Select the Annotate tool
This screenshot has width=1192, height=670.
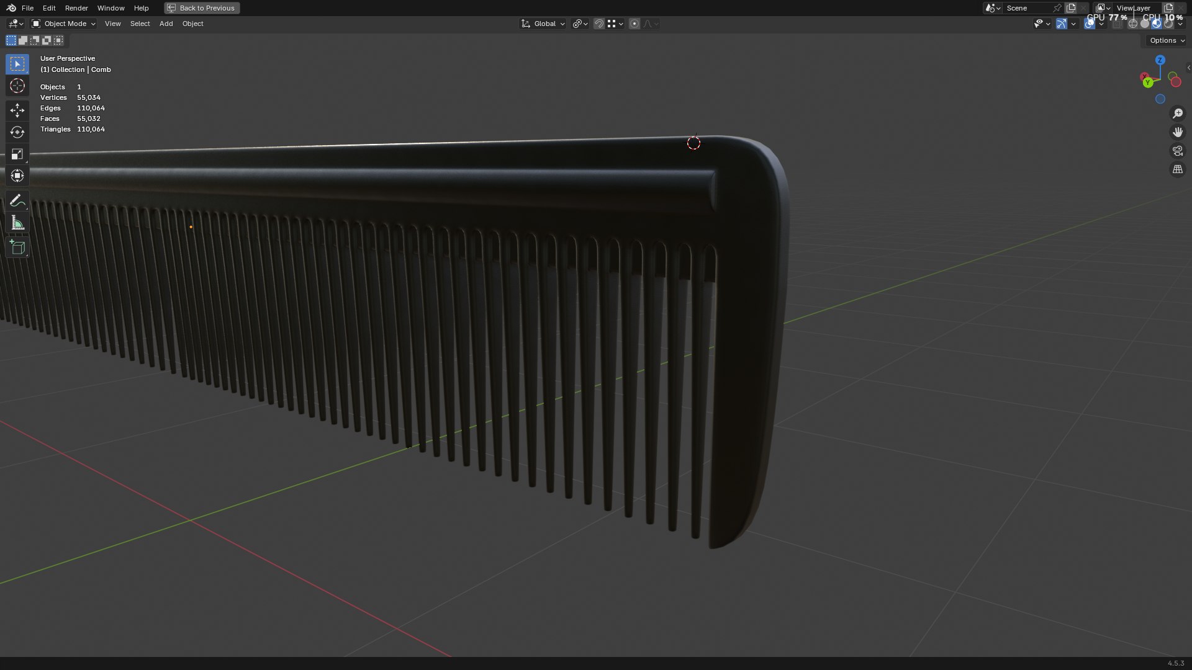[x=17, y=201]
